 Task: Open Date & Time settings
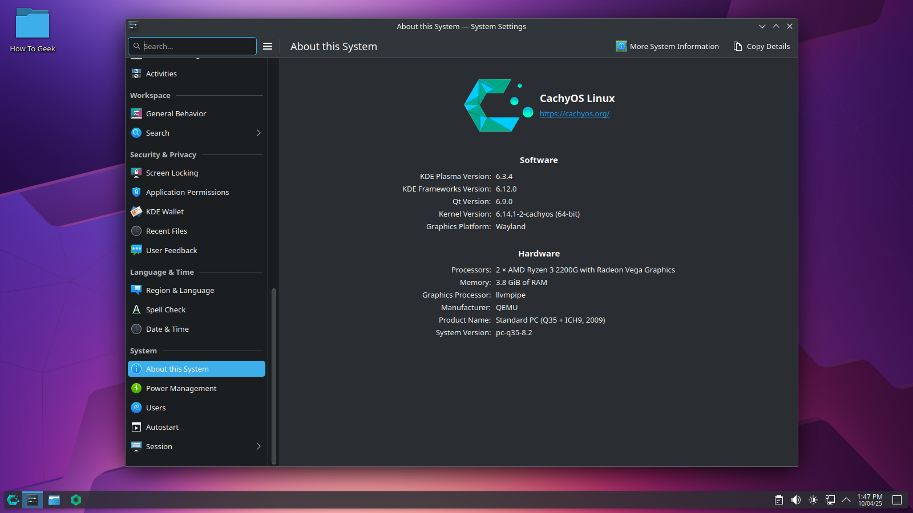coord(167,329)
